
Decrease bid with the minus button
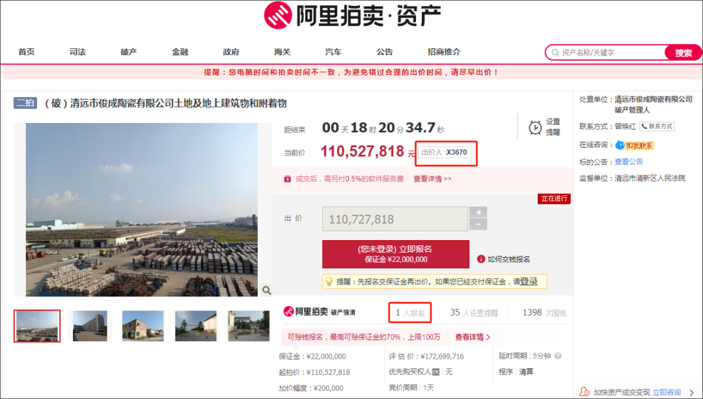[x=478, y=224]
